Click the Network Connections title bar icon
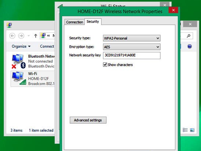201x151 pixels. coord(9,25)
